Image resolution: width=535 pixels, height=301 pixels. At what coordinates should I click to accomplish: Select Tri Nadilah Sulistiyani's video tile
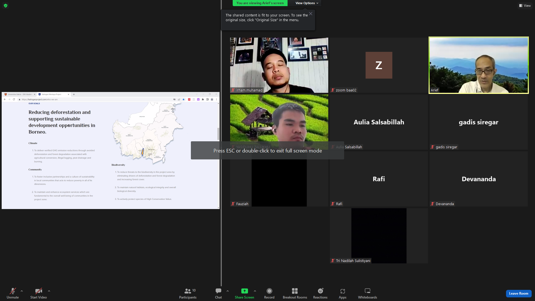(x=379, y=236)
